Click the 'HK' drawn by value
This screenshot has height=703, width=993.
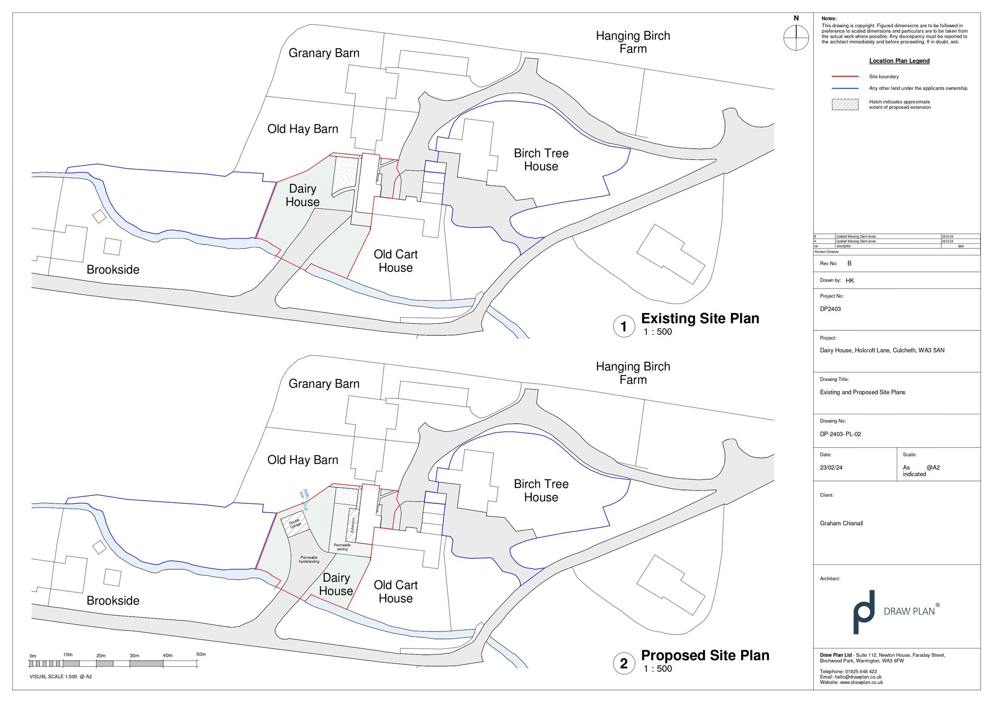(850, 281)
